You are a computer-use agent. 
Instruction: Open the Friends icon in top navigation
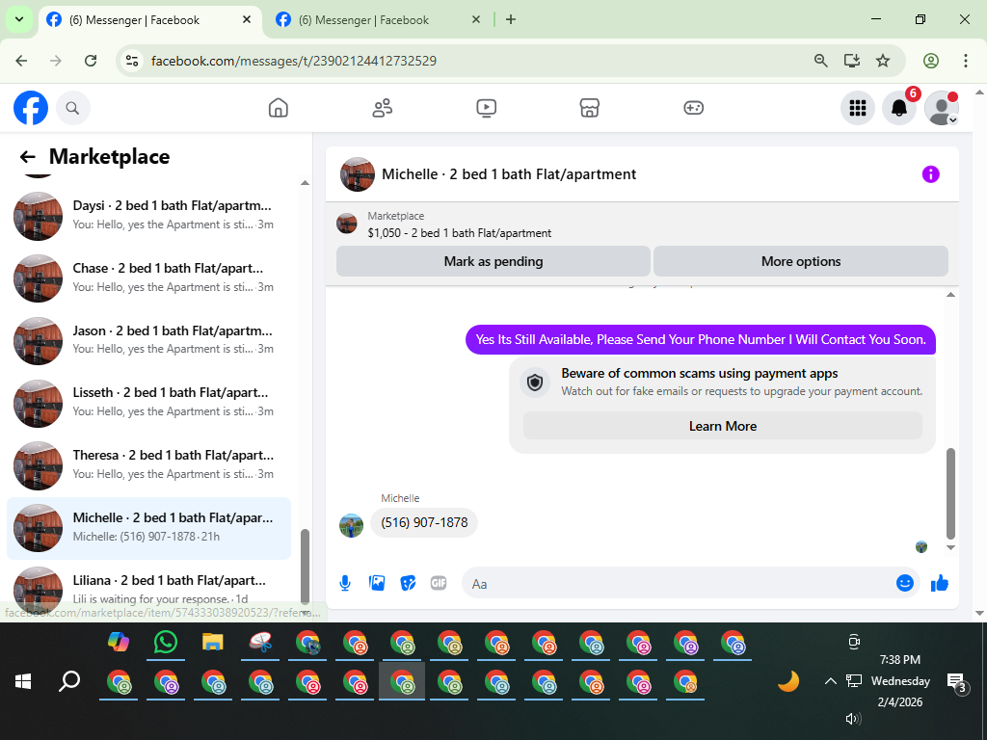point(382,108)
